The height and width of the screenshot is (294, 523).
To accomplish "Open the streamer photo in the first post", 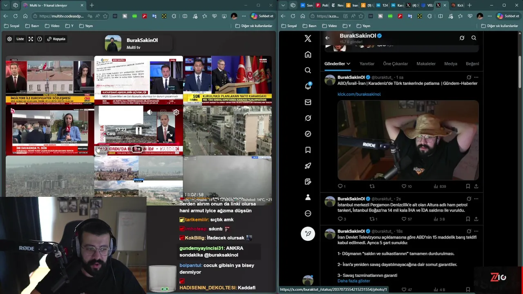I will coord(408,140).
